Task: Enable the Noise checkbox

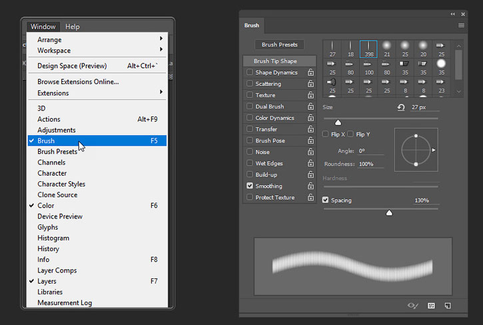Action: click(250, 152)
